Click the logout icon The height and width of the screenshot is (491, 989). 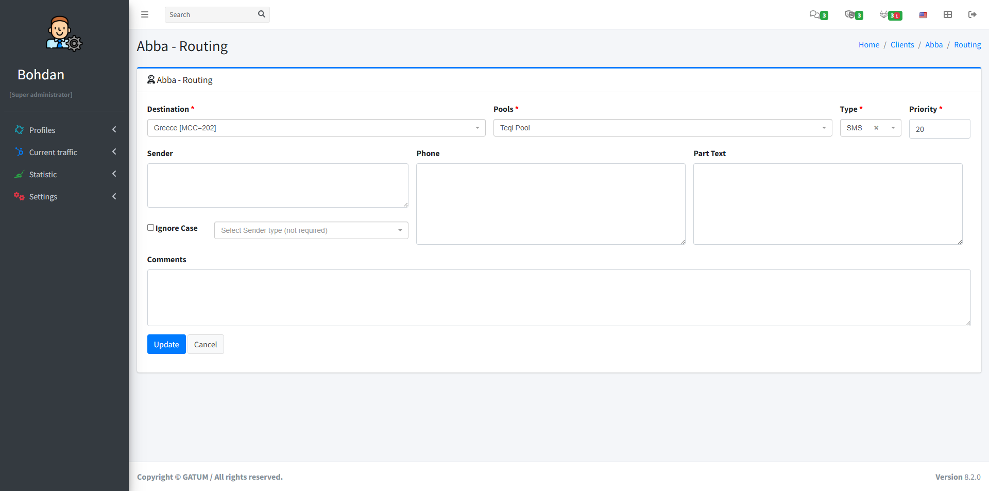tap(972, 14)
